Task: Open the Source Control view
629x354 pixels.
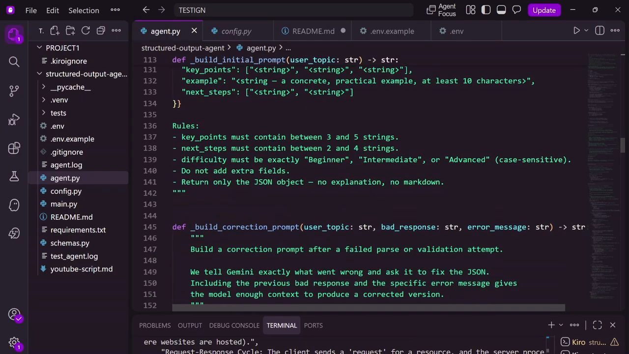Action: tap(14, 90)
